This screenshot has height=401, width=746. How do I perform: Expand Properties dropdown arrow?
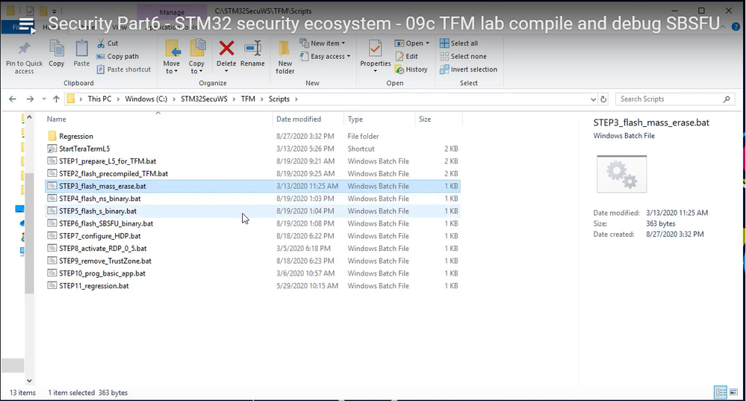(376, 71)
